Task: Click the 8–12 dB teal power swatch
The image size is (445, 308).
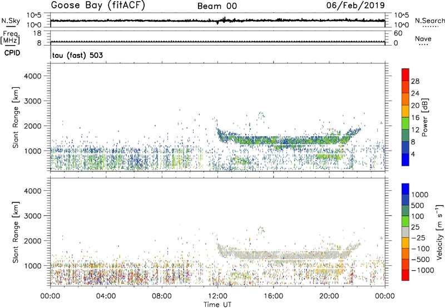Action: point(406,136)
